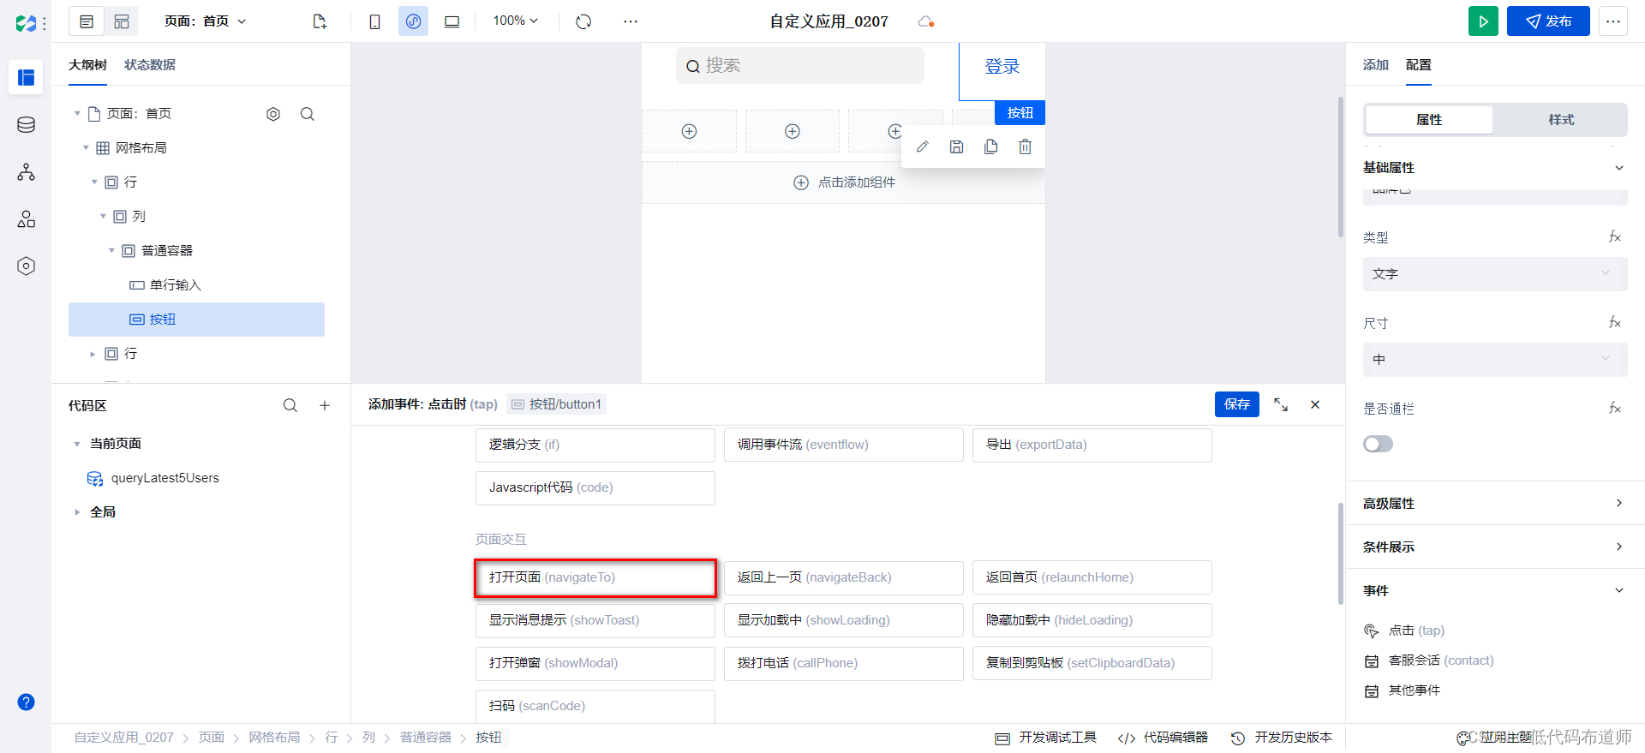The height and width of the screenshot is (753, 1645).
Task: Add new code item with plus icon
Action: 325,405
